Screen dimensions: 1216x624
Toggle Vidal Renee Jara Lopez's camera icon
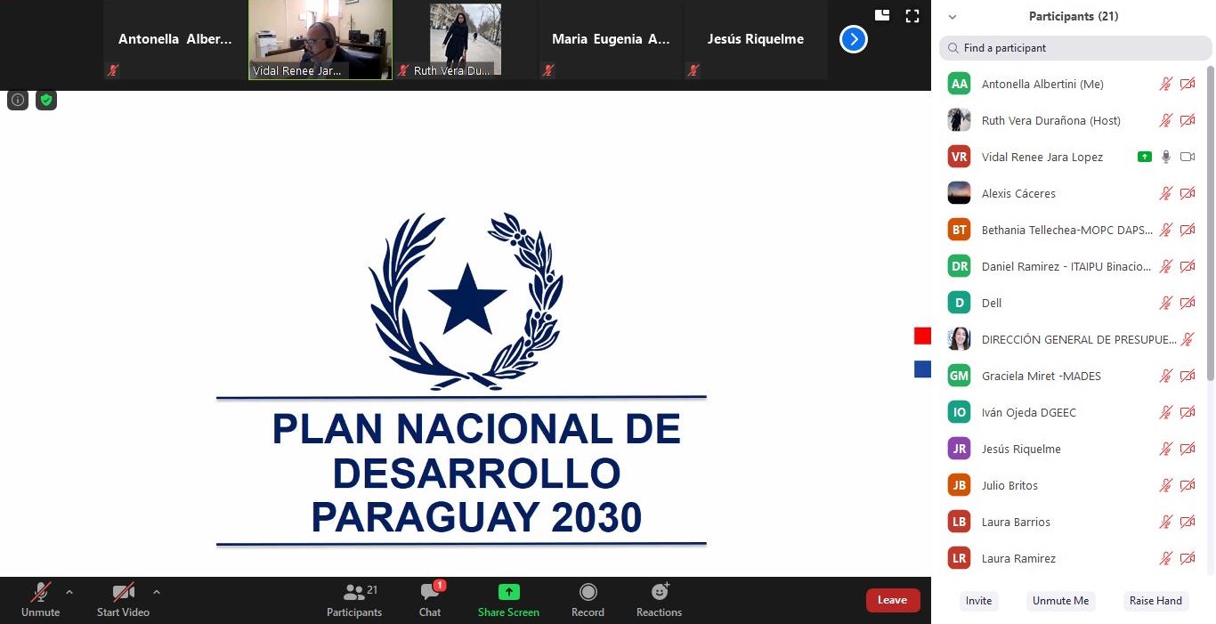[1188, 157]
